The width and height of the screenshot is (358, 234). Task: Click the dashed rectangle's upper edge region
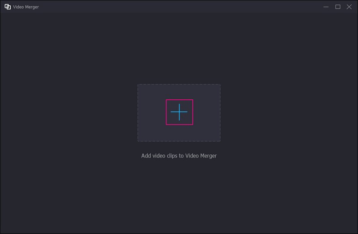(179, 88)
